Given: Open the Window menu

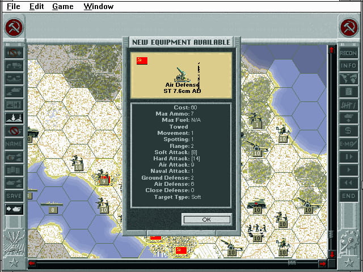Looking at the screenshot, I should point(99,6).
